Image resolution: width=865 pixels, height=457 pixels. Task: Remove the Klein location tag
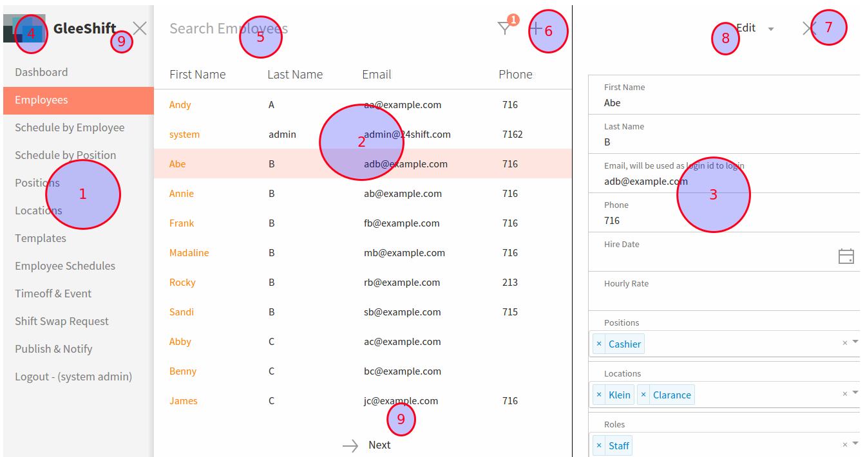[599, 395]
